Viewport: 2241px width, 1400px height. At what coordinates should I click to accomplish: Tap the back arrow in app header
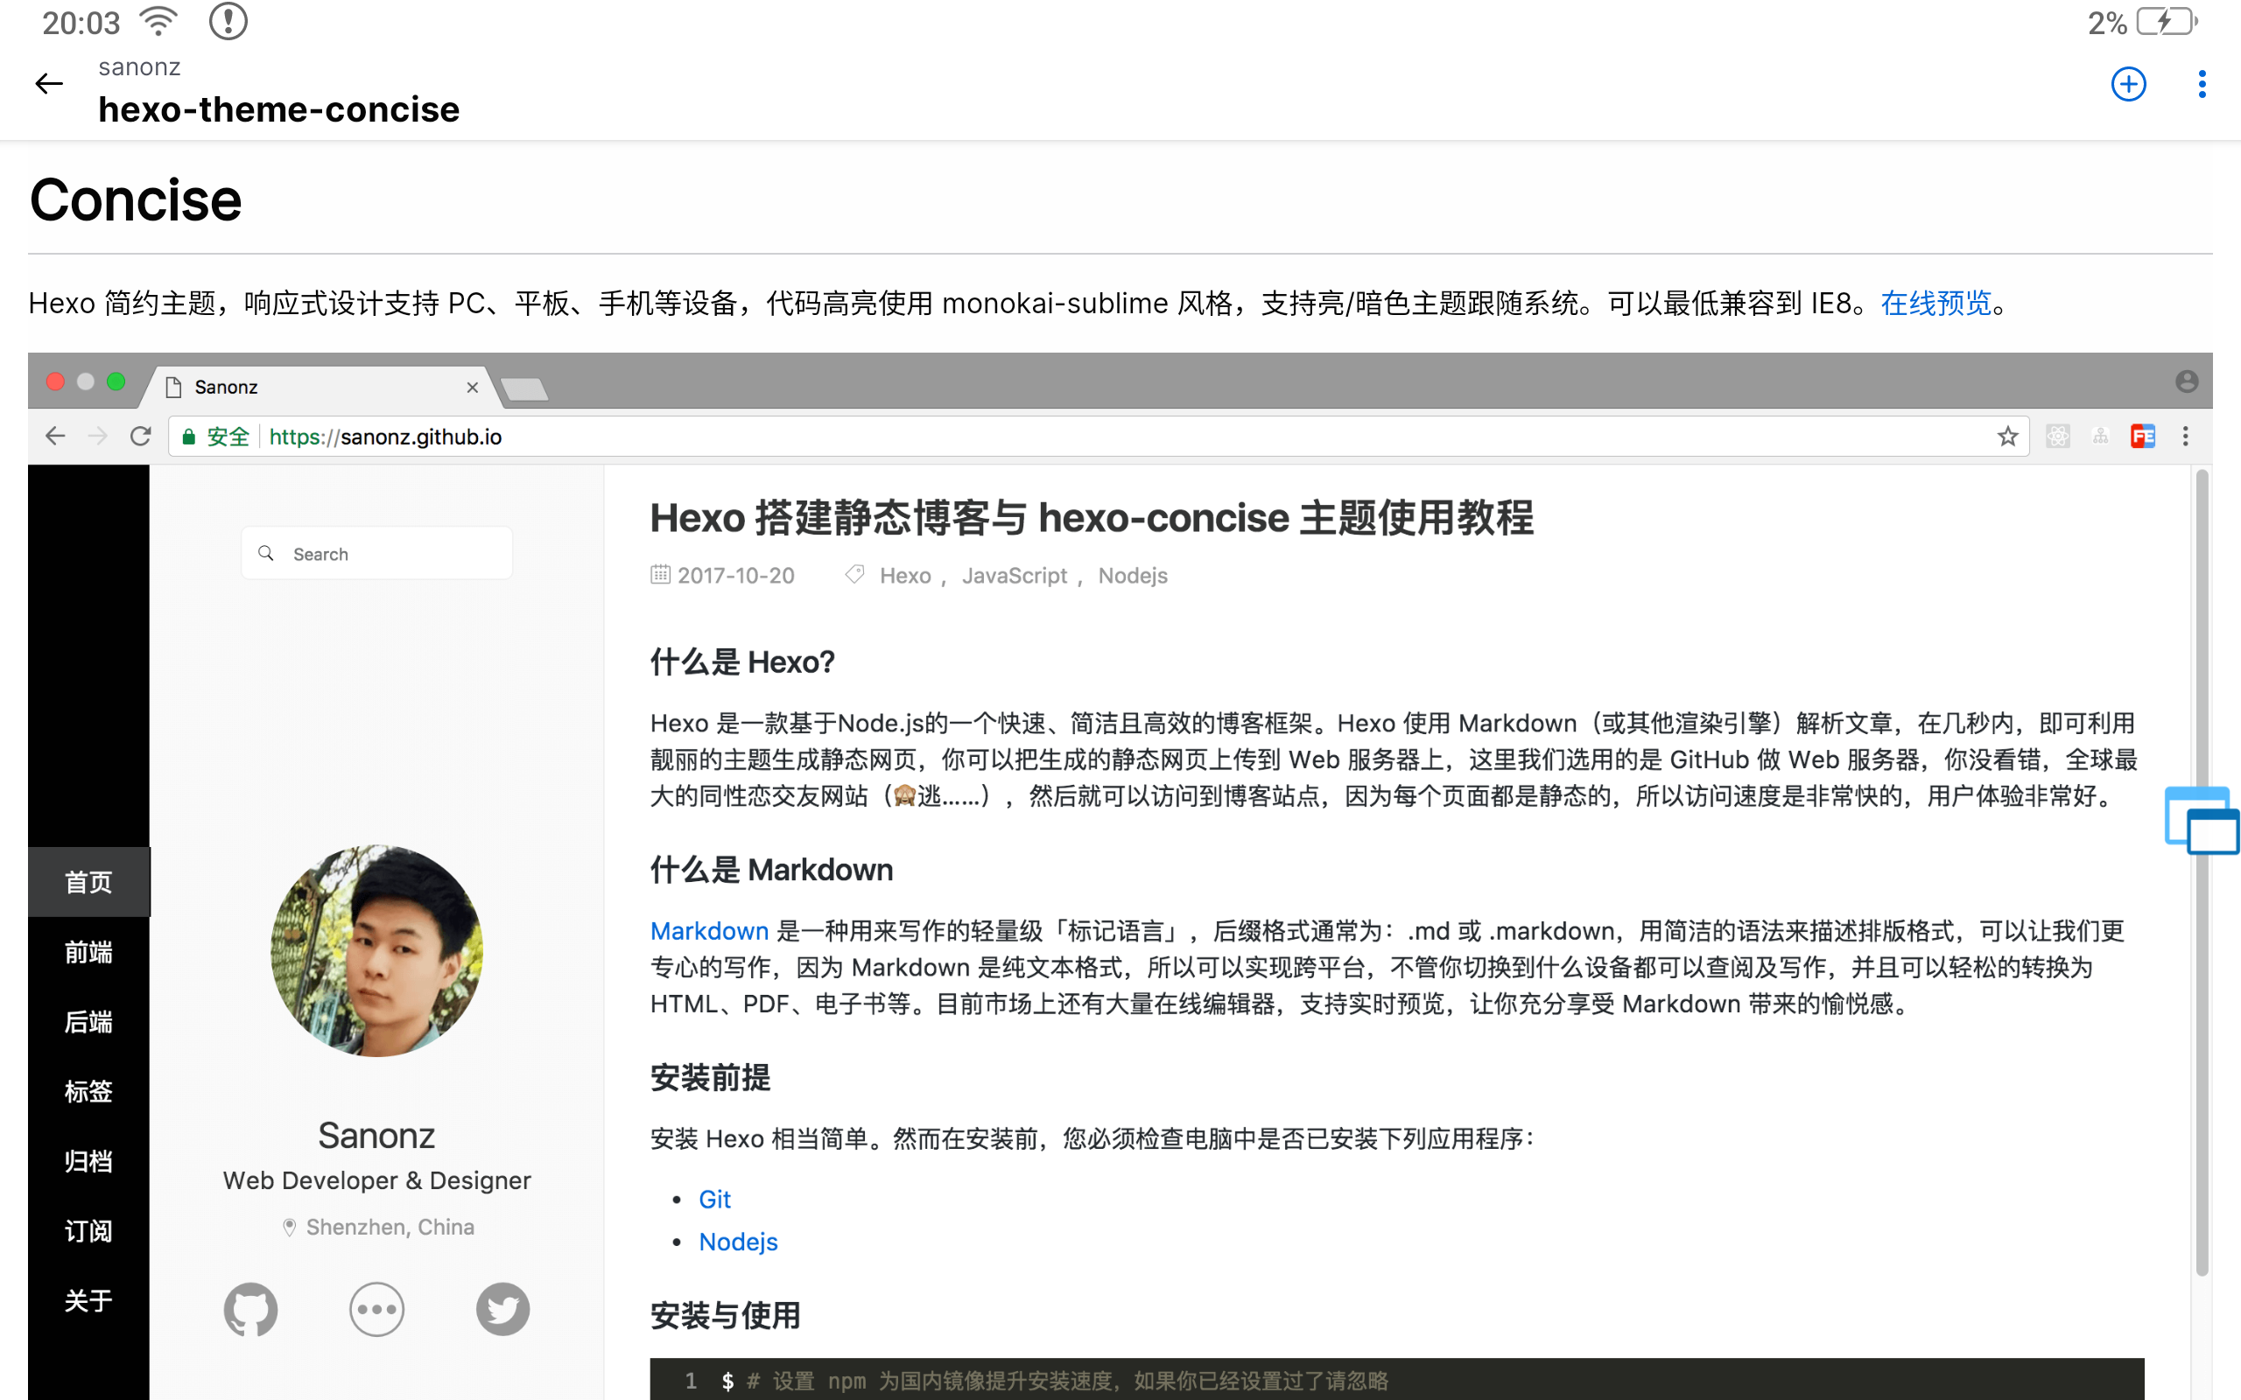click(48, 84)
